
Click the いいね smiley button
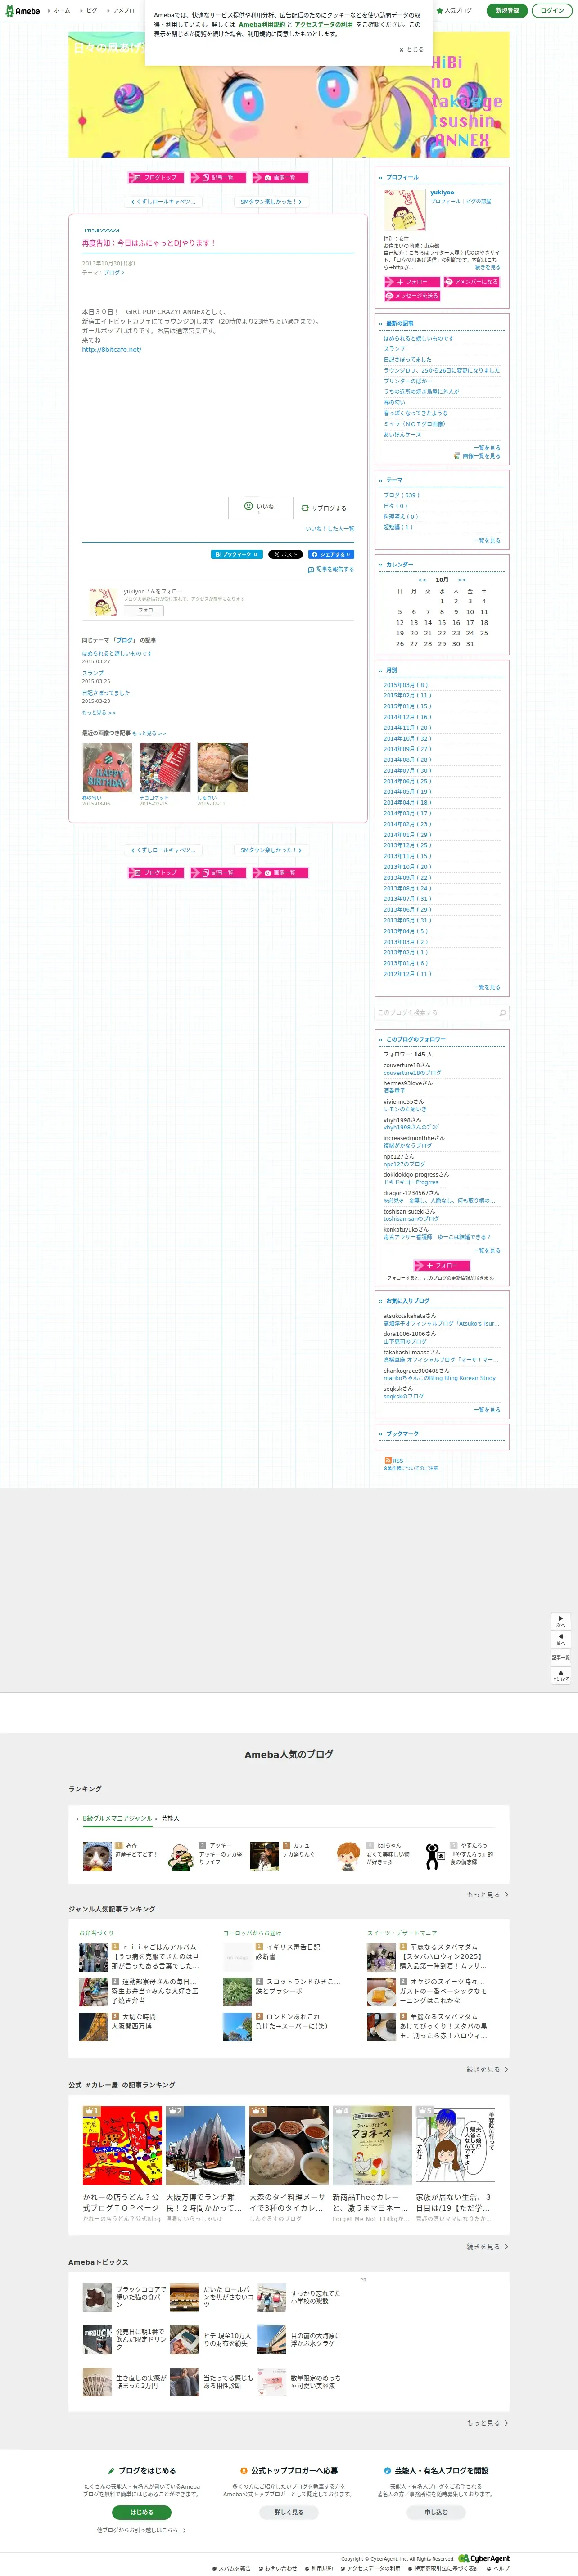point(259,507)
